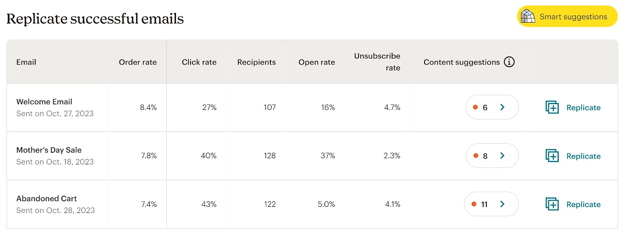The image size is (626, 238).
Task: Click the orange dot in Abandoned Cart suggestions pill
Action: [473, 204]
